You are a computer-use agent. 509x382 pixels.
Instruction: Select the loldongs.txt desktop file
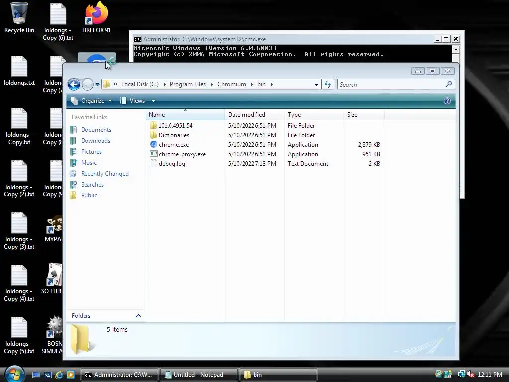point(19,71)
